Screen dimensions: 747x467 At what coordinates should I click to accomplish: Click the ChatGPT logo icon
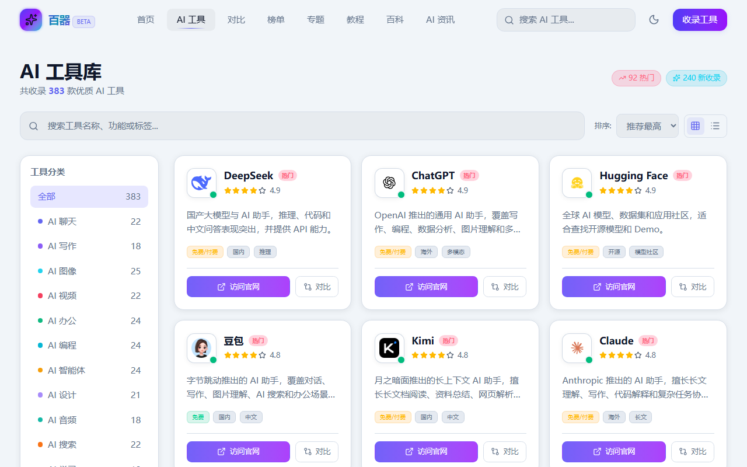[389, 183]
